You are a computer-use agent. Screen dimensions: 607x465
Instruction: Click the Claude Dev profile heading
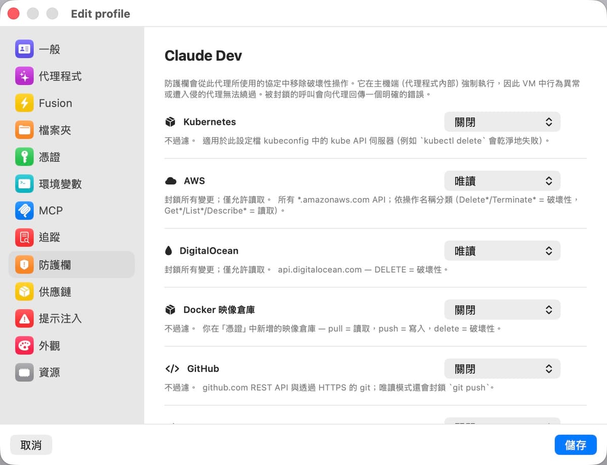pyautogui.click(x=203, y=56)
